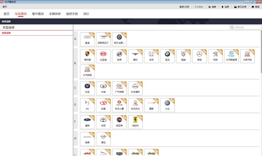262x156 pixels.
Task: Choose the Jaguar brand card
Action: pos(103,152)
